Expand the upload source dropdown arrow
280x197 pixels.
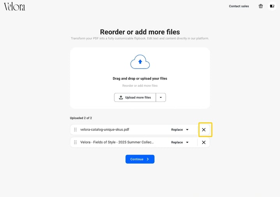161,97
